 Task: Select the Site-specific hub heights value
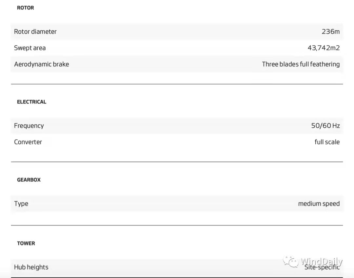[322, 268]
